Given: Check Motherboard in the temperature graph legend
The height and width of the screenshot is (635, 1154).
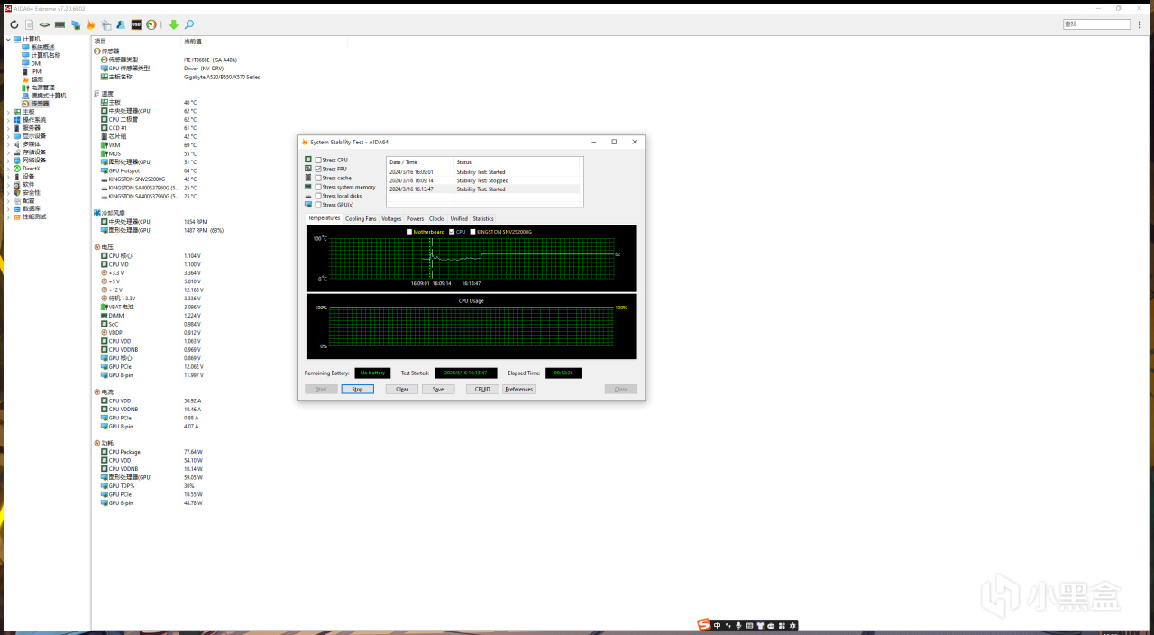Looking at the screenshot, I should pyautogui.click(x=409, y=232).
